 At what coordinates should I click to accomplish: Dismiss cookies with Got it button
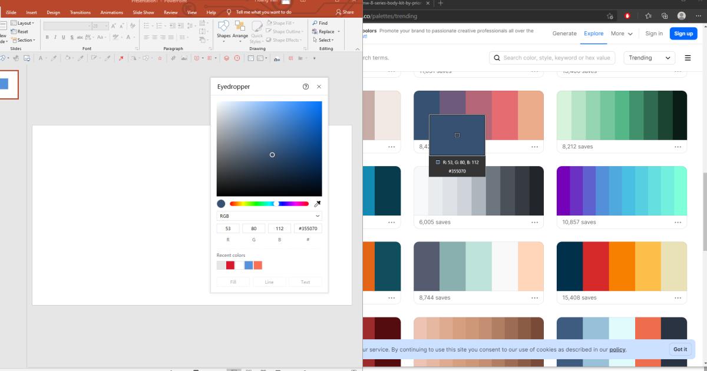[x=679, y=349]
